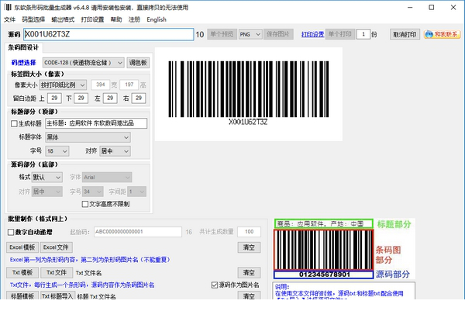This screenshot has width=465, height=311.
Task: Open the source code 对齐 居中 dropdown
Action: 46,192
